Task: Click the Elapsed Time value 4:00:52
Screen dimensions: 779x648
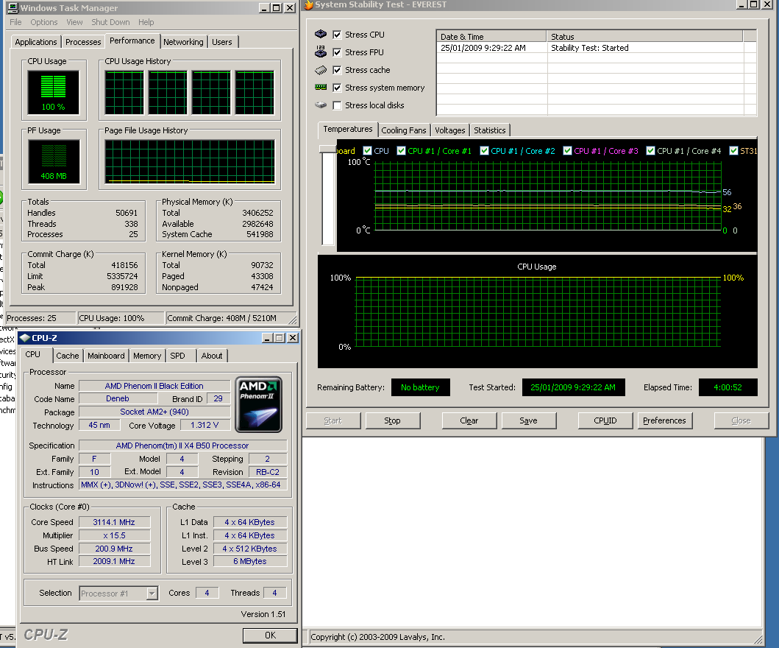Action: 728,387
